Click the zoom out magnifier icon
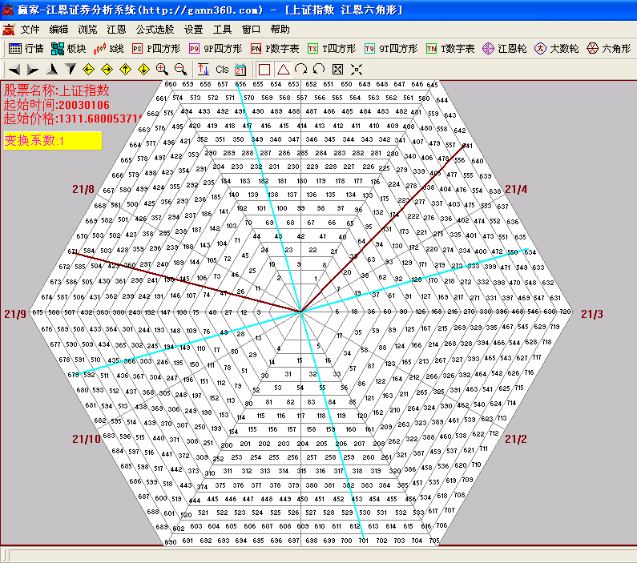 (180, 70)
